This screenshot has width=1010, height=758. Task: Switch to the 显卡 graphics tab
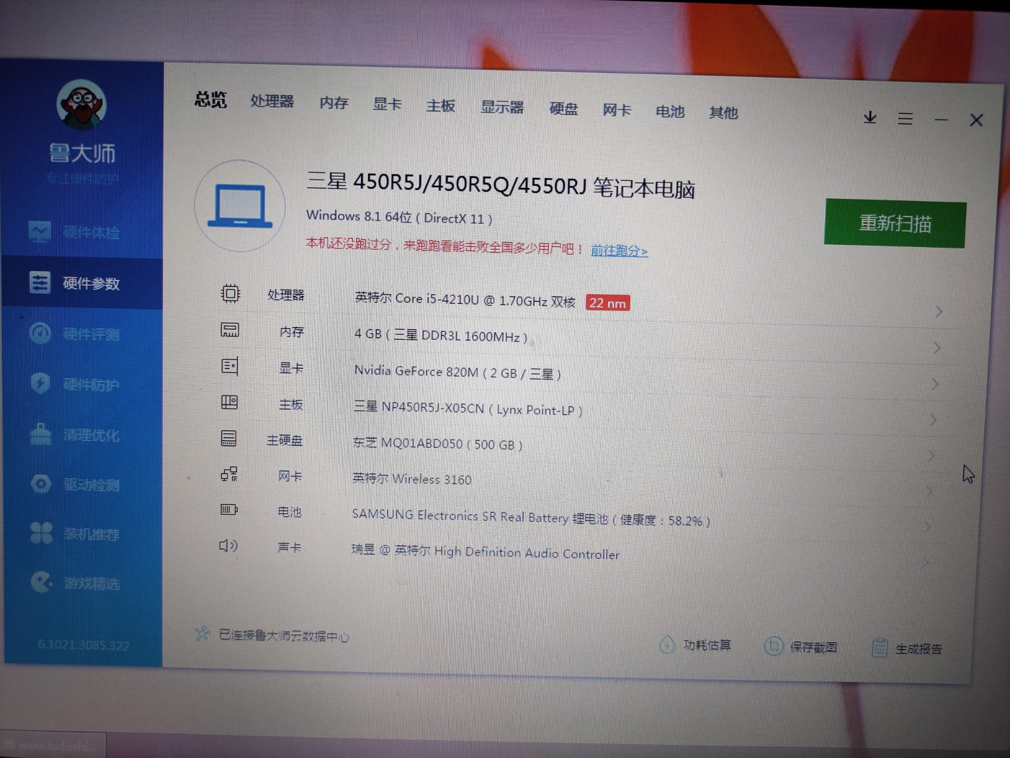pos(387,104)
